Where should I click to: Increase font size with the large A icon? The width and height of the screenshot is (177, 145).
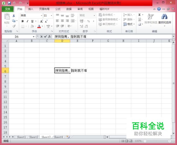41,21
